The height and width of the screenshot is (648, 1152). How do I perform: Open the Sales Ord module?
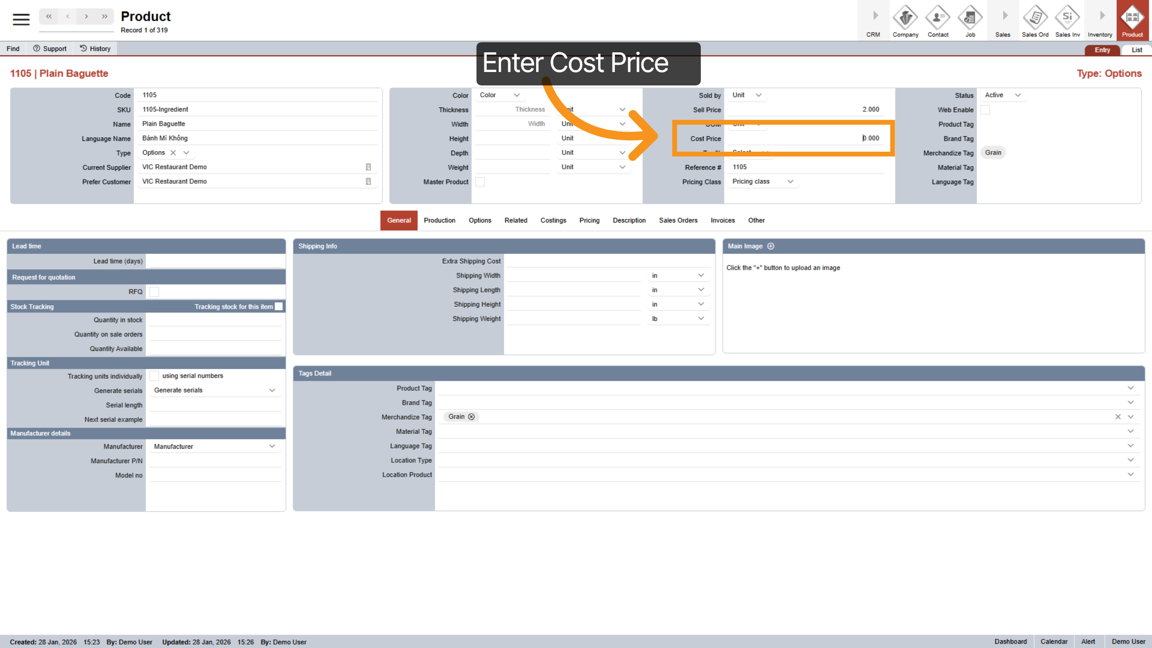tap(1035, 20)
